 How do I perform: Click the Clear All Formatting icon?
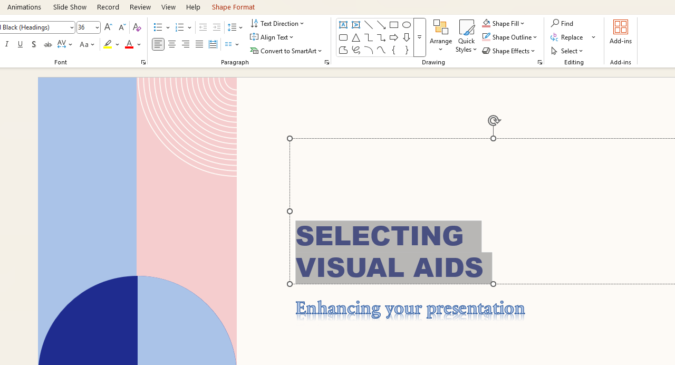[x=137, y=27]
